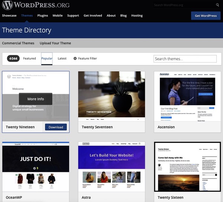Viewport: 223px width, 202px height.
Task: Go to Plugins in top navigation
Action: point(42,16)
